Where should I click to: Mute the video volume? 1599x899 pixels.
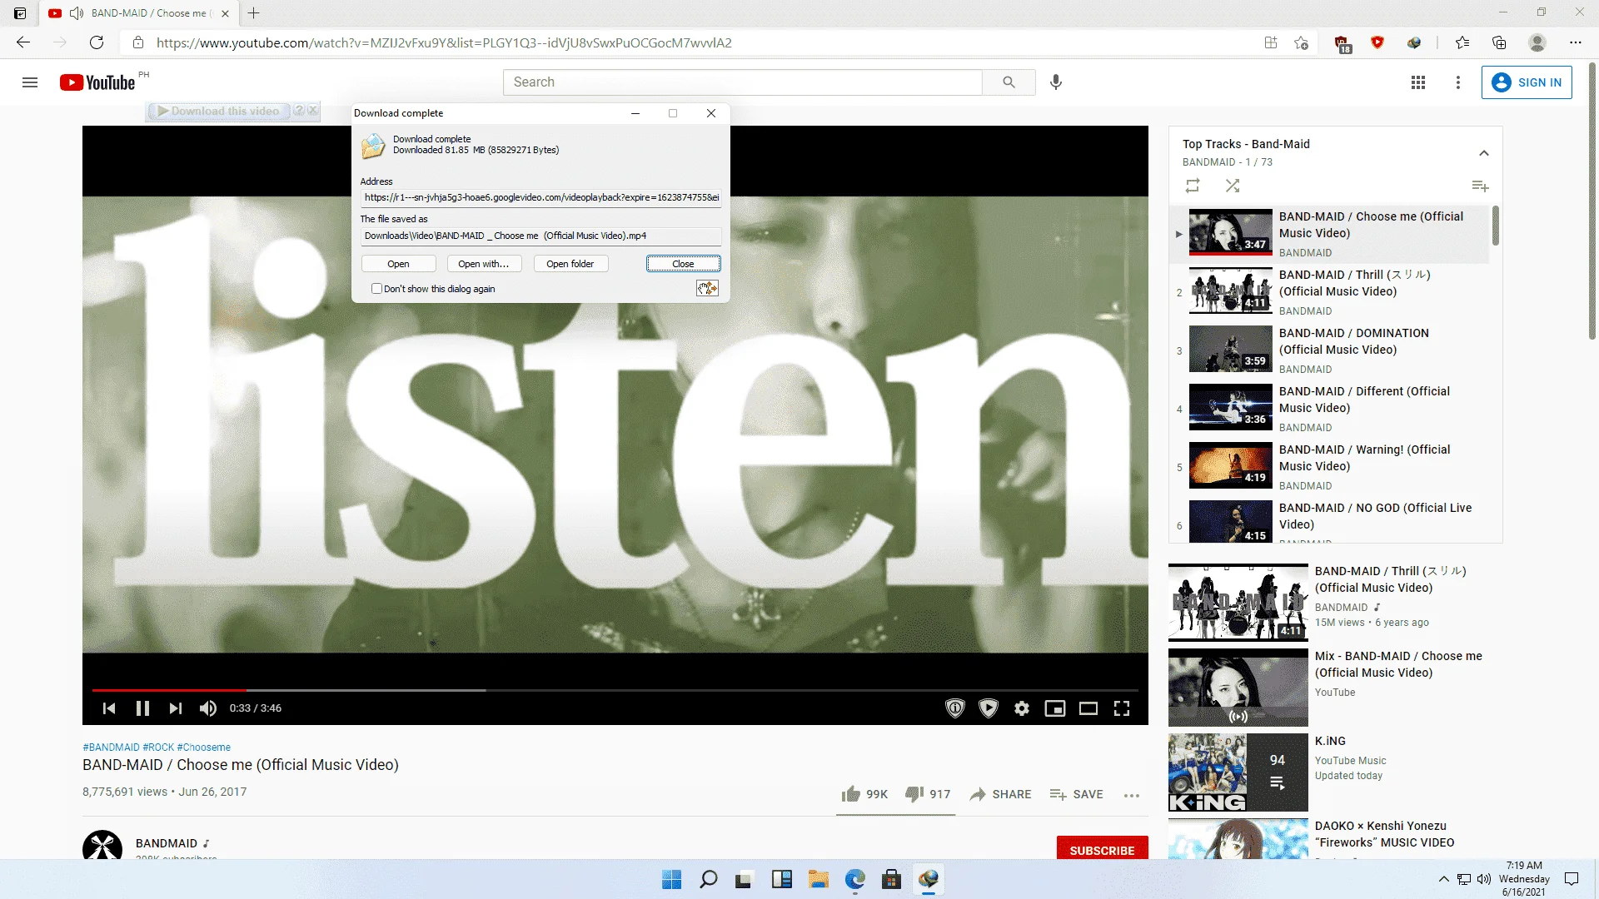pyautogui.click(x=208, y=708)
